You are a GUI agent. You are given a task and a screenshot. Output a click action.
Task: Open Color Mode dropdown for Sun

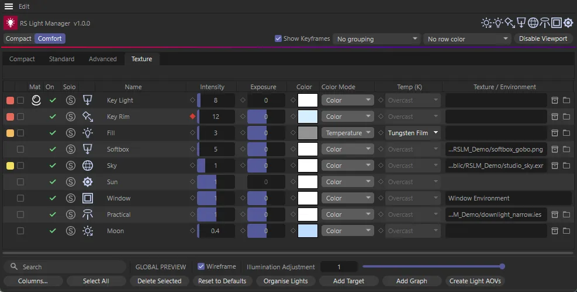click(x=347, y=182)
